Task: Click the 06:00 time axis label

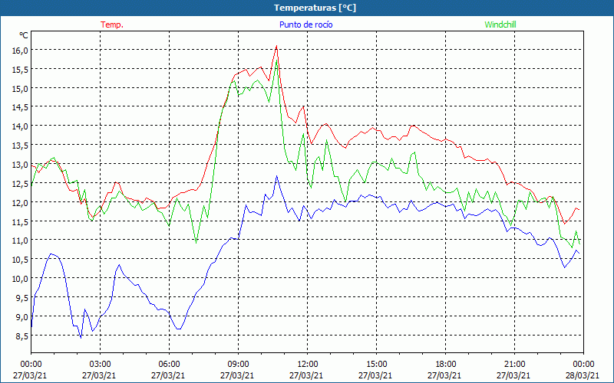Action: pos(169,364)
